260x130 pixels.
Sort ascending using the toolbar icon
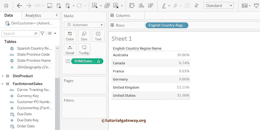(141, 6)
